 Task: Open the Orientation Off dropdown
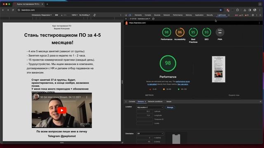150,134
